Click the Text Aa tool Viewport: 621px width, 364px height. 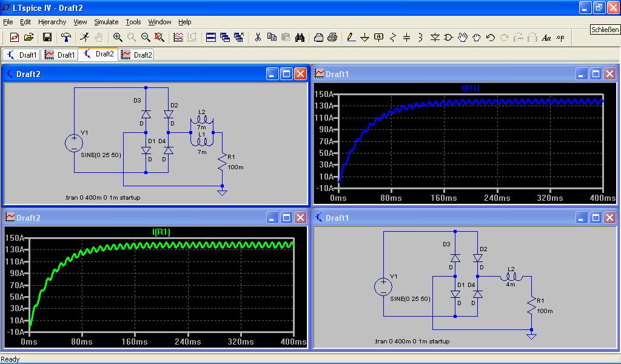click(546, 38)
